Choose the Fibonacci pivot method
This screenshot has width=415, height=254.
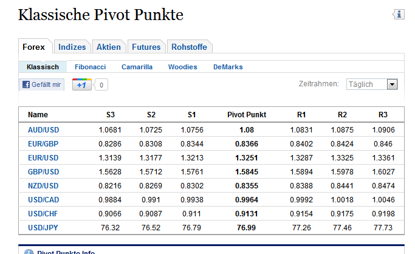click(90, 67)
